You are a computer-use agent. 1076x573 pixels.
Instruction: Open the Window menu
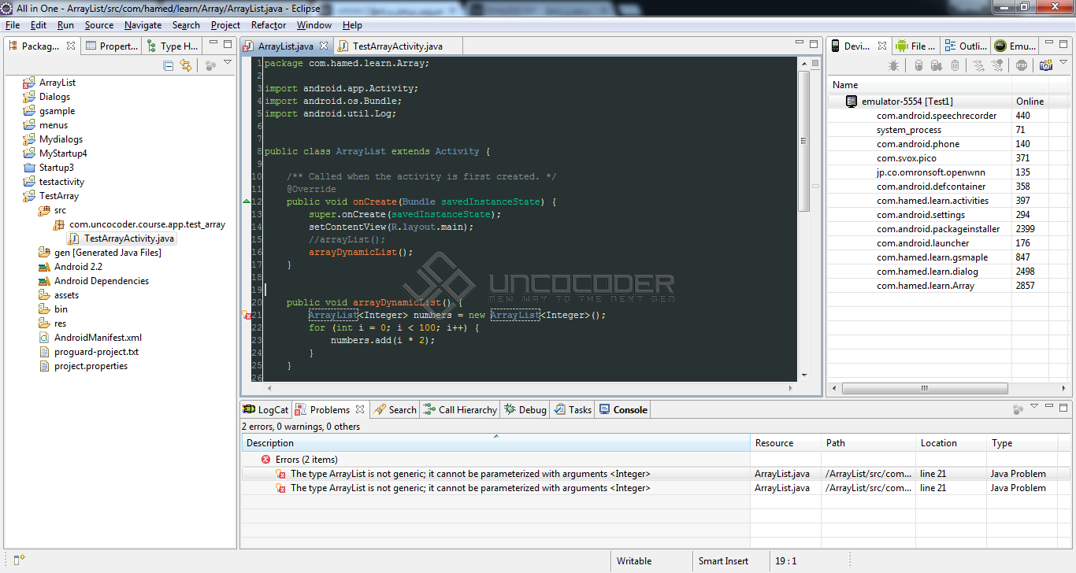[x=314, y=25]
